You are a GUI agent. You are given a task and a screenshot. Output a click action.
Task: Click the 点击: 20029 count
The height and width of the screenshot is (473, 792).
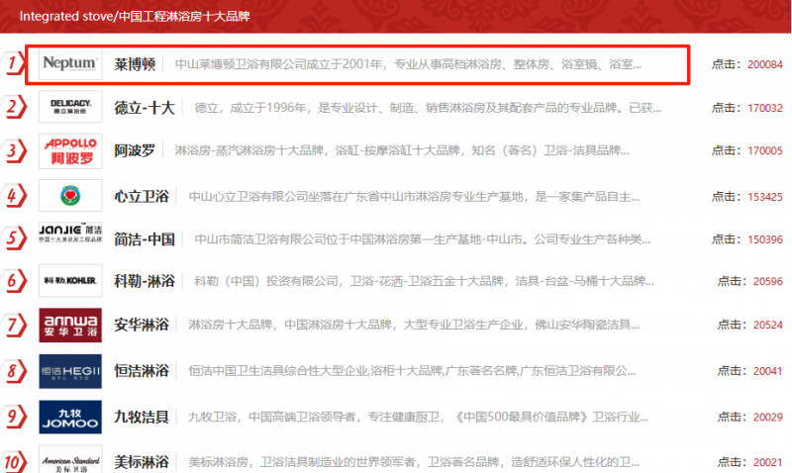point(750,417)
